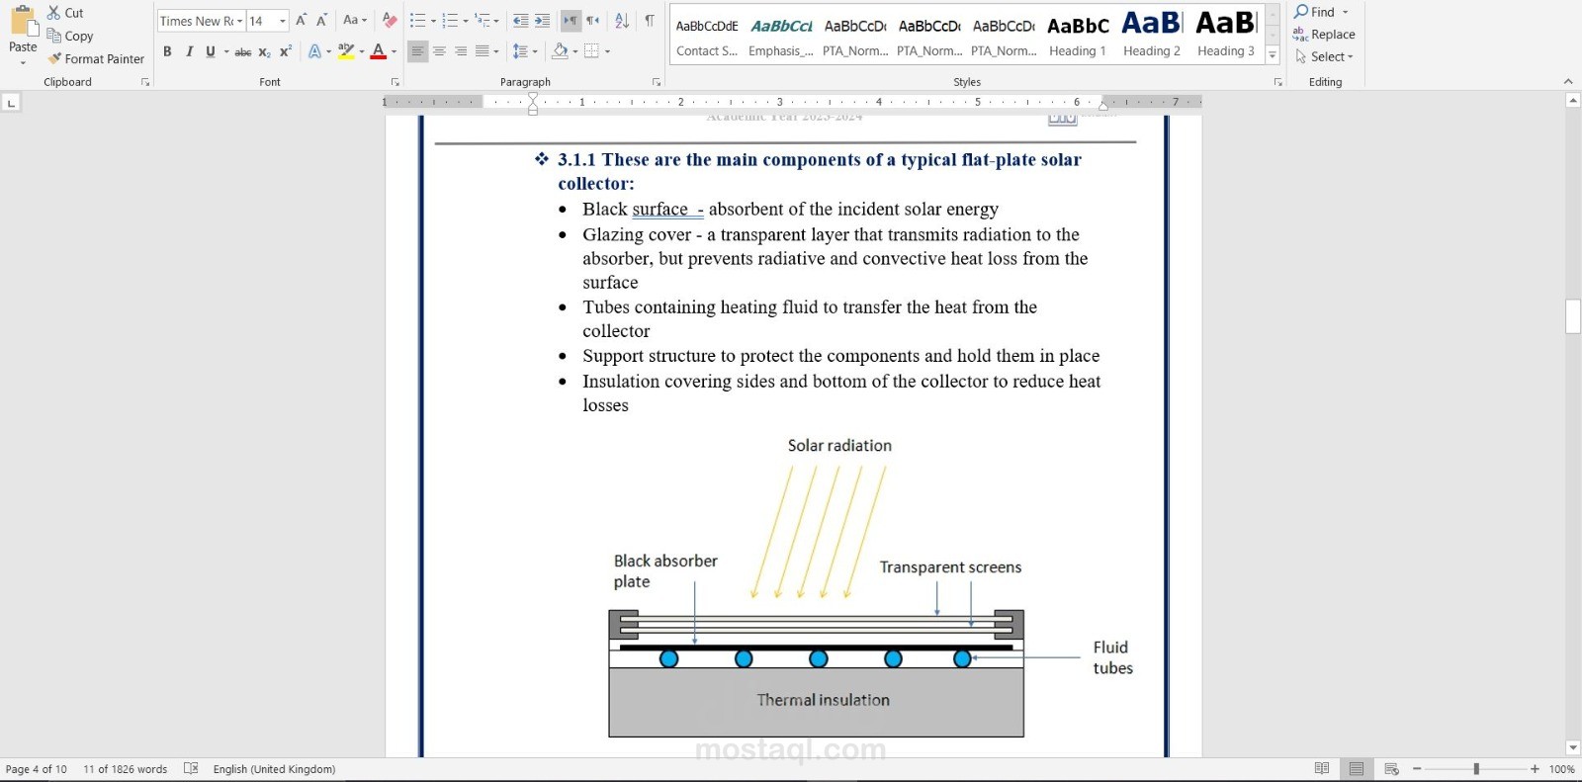Image resolution: width=1582 pixels, height=782 pixels.
Task: Click the Copy icon in Clipboard
Action: 54,36
